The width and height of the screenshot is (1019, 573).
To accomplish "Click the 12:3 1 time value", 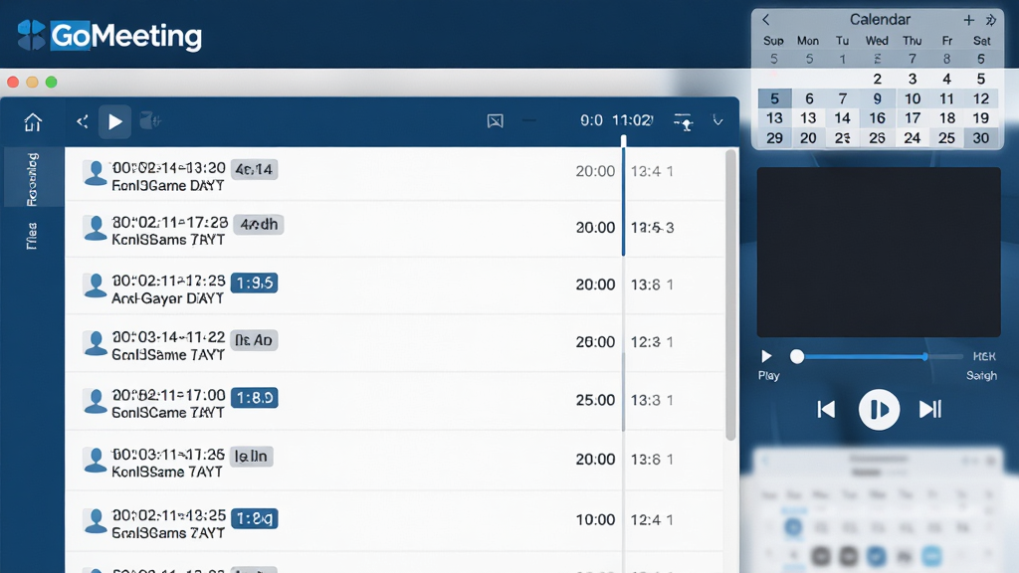I will pyautogui.click(x=652, y=342).
